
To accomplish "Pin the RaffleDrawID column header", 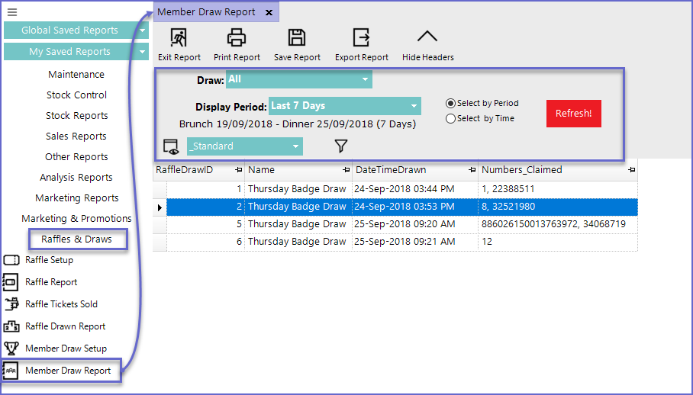I will point(239,170).
